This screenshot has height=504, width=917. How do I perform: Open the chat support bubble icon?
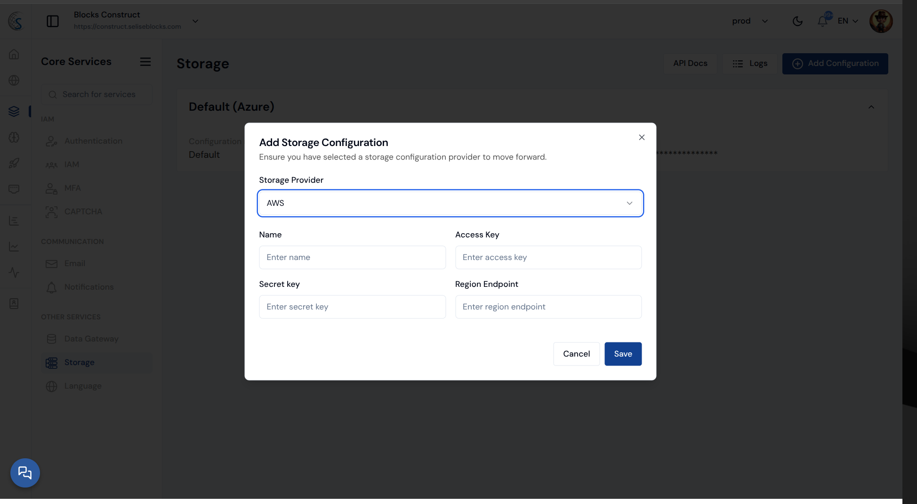(25, 472)
